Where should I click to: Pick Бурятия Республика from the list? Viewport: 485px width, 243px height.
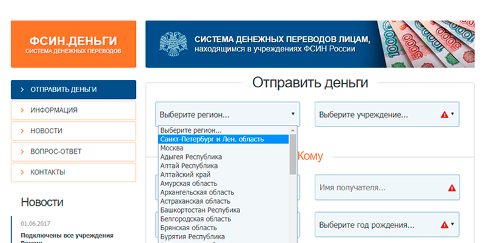(223, 236)
